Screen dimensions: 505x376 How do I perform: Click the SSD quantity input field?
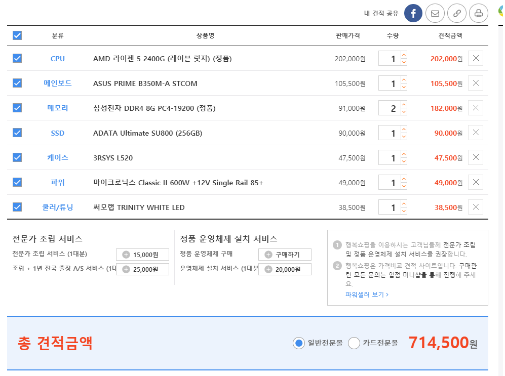(390, 133)
